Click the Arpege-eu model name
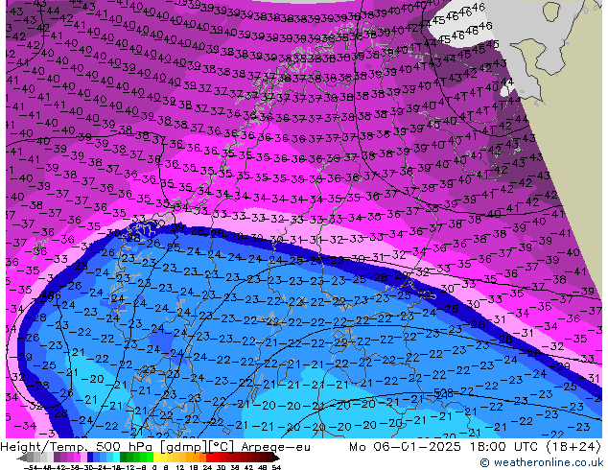Screen dimensions: 608x470 pos(275,447)
